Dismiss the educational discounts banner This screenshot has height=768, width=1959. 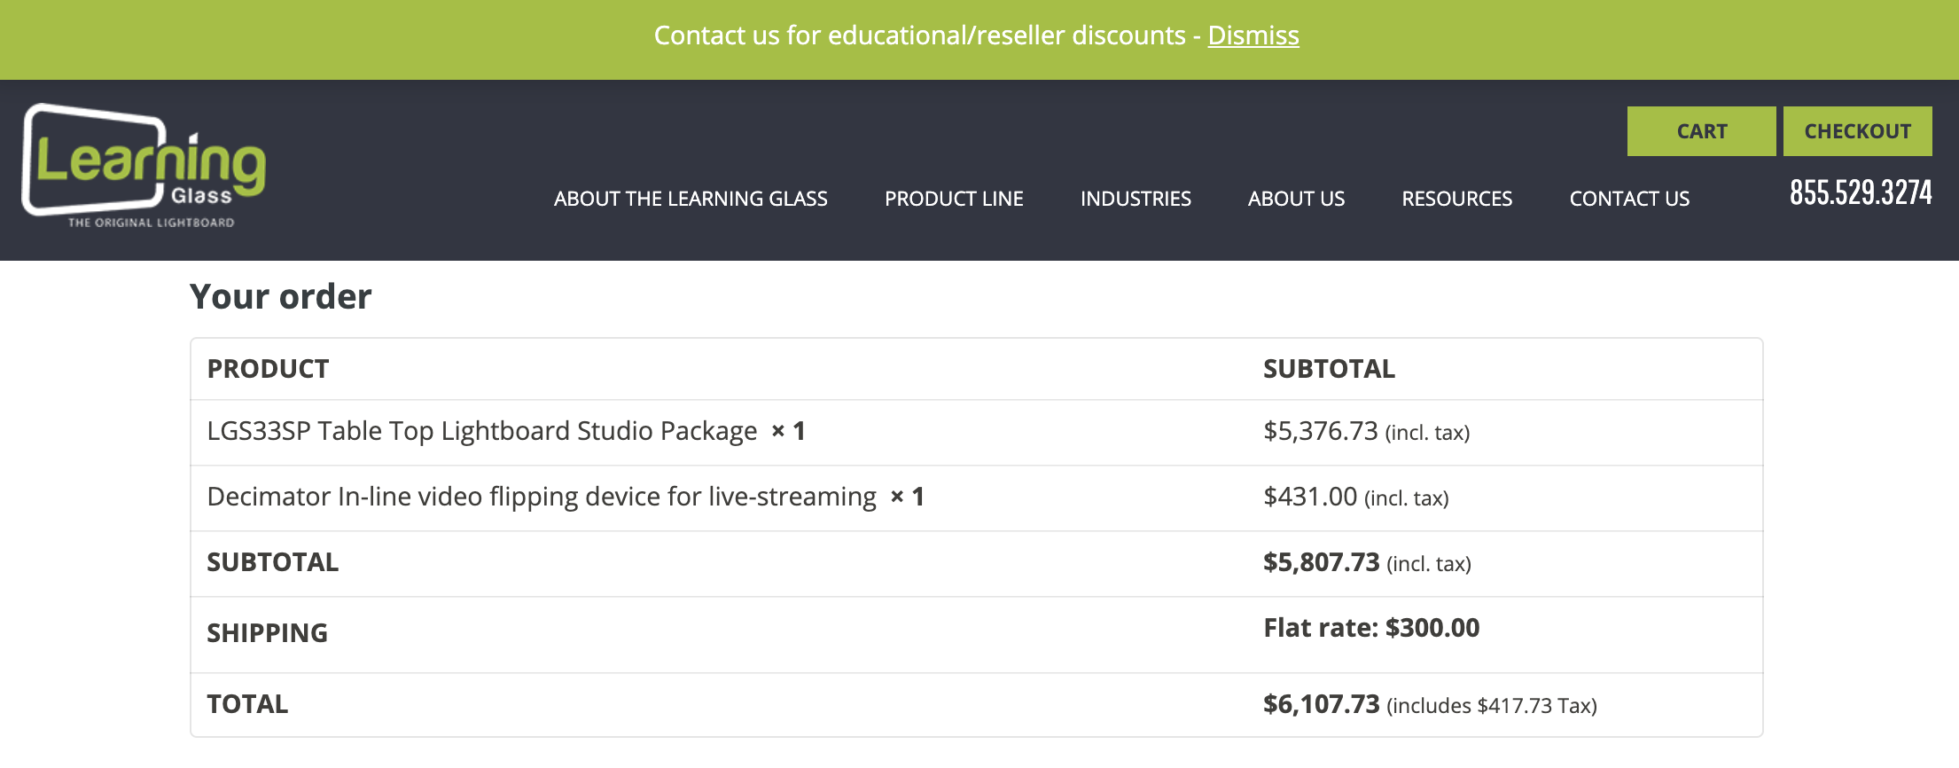1253,35
